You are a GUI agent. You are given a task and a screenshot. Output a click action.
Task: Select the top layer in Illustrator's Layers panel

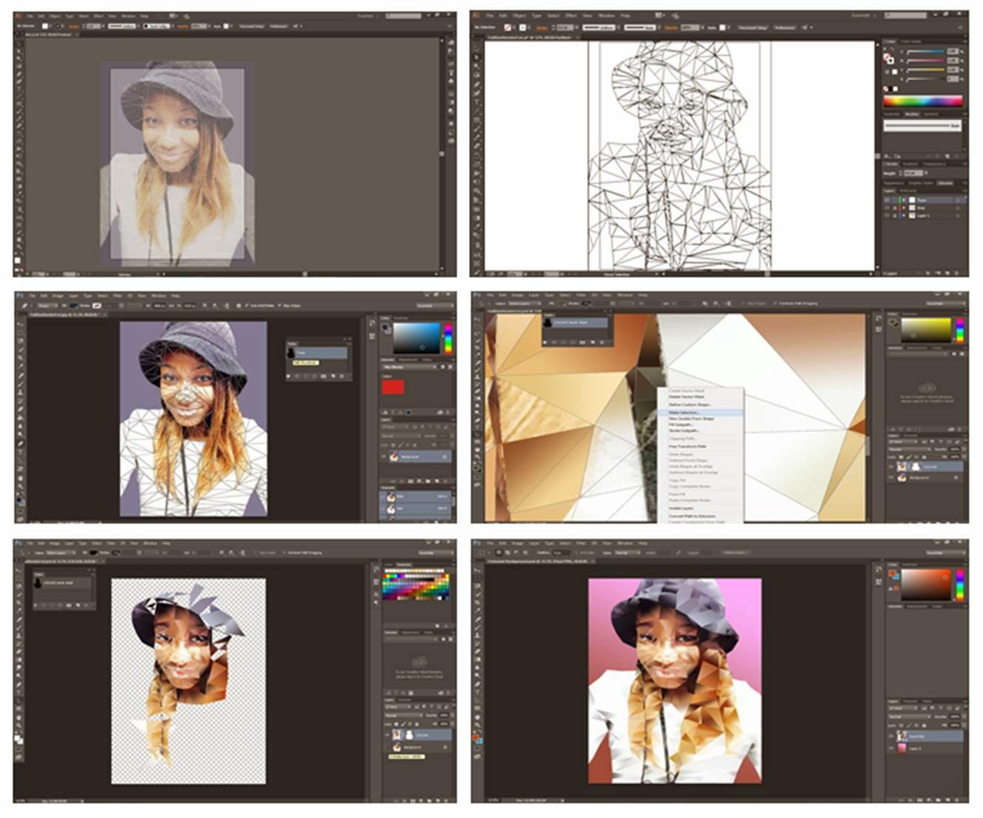pos(926,200)
